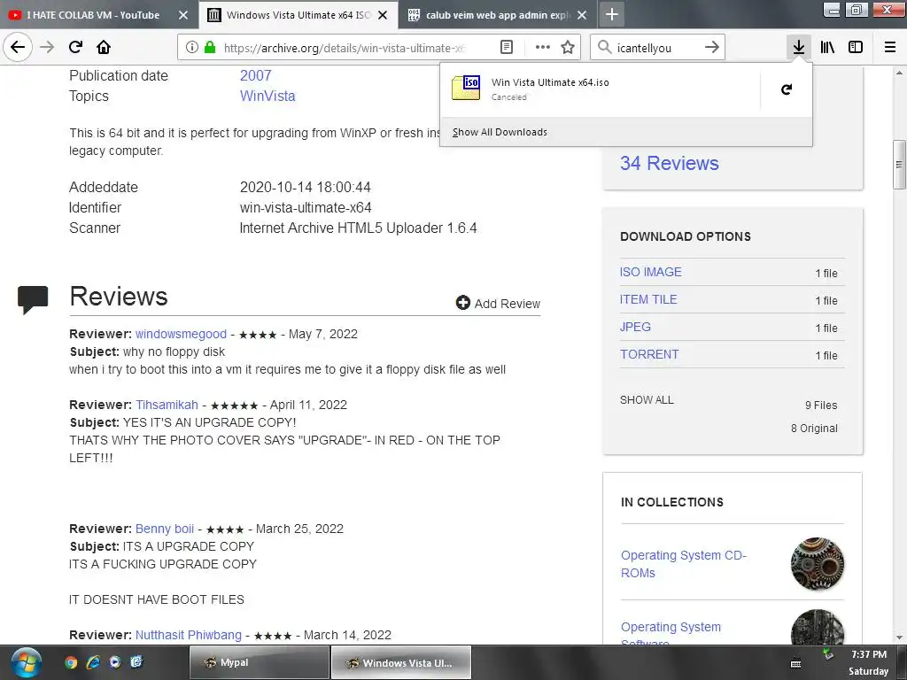Viewport: 907px width, 680px height.
Task: Close the calub veim web app tab
Action: [582, 15]
